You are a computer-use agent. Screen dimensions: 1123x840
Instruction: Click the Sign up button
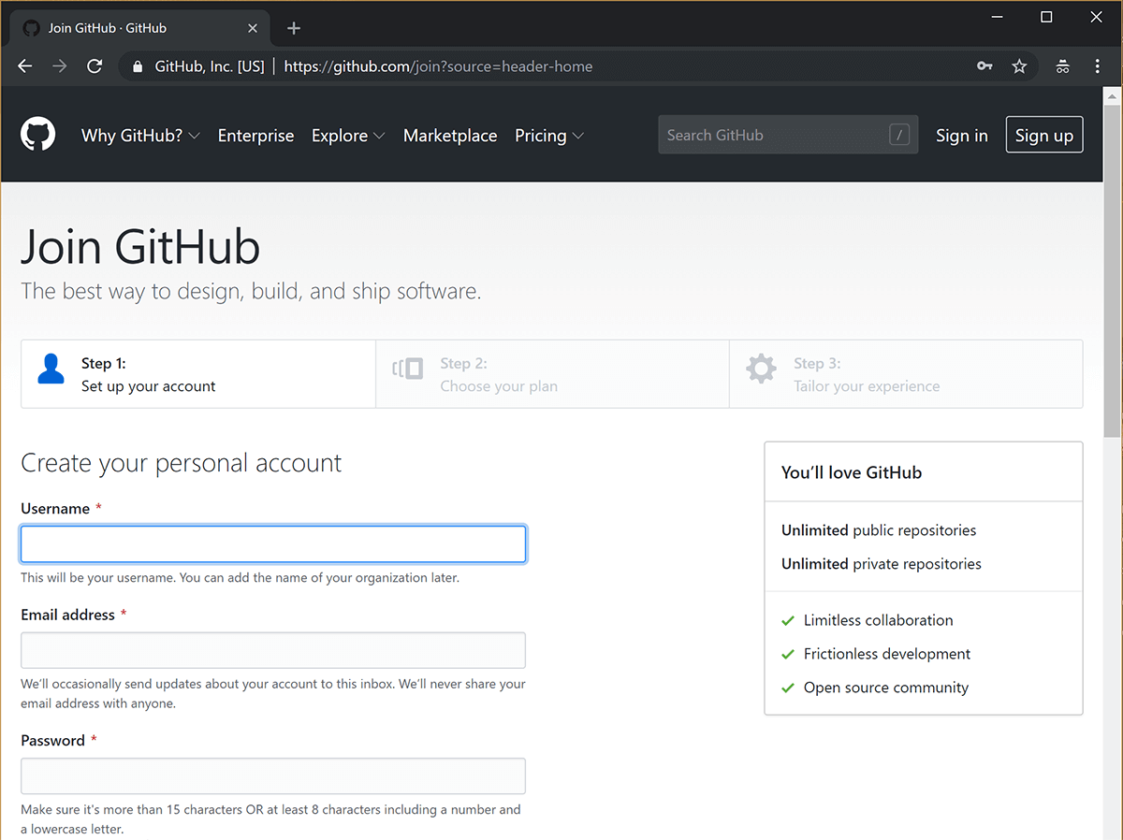coord(1044,135)
